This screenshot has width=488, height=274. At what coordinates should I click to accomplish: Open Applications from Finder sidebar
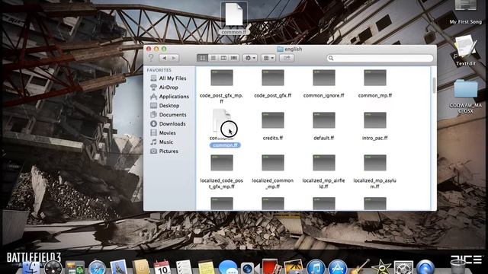tap(169, 97)
